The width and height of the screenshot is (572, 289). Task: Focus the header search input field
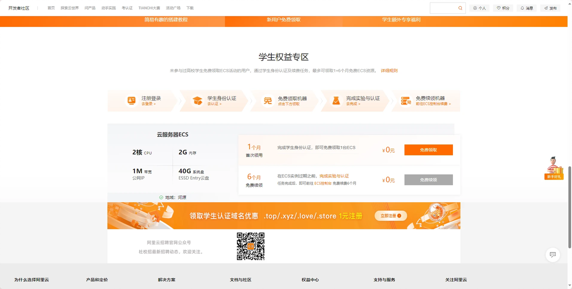coord(444,8)
